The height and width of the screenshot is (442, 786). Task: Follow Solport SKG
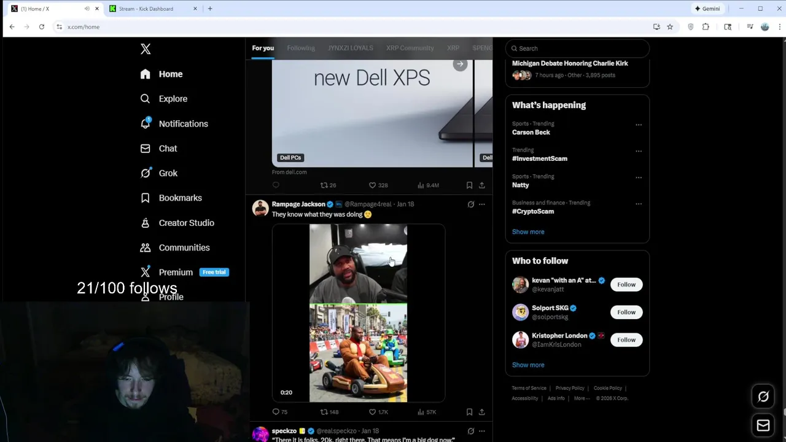click(x=626, y=312)
